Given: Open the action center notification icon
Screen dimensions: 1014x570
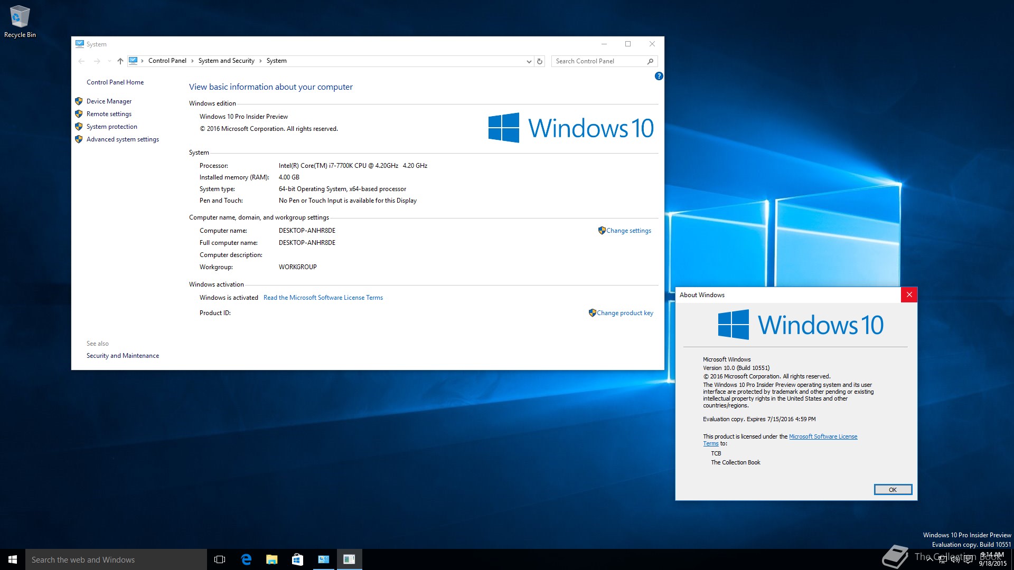Looking at the screenshot, I should click(968, 559).
